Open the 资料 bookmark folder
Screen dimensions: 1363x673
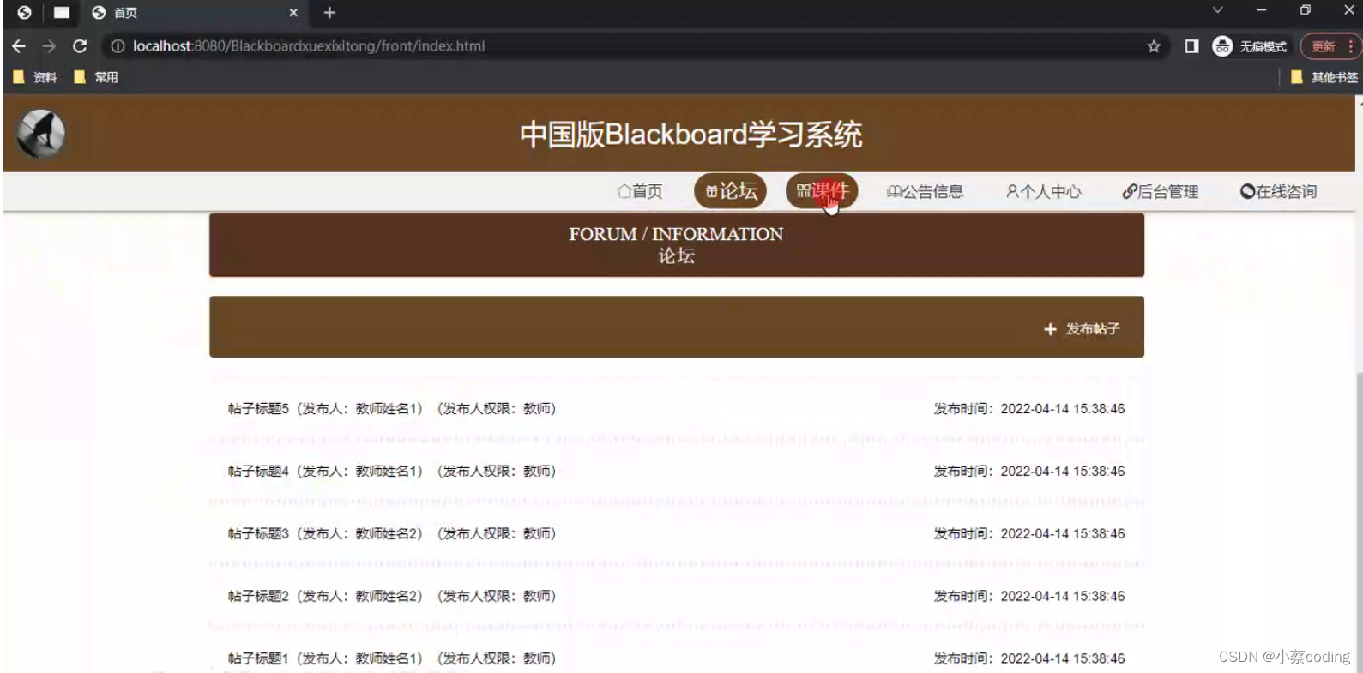[x=35, y=77]
